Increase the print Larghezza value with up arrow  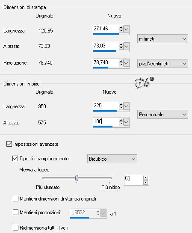coord(121,27)
